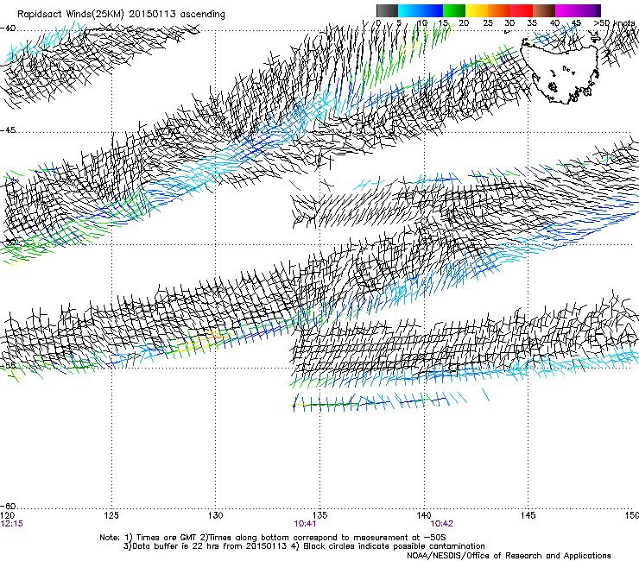Click the title "Rapidscat Winds(25KM) 20150113 ascending"
Viewport: 639px width, 561px height.
tap(121, 15)
